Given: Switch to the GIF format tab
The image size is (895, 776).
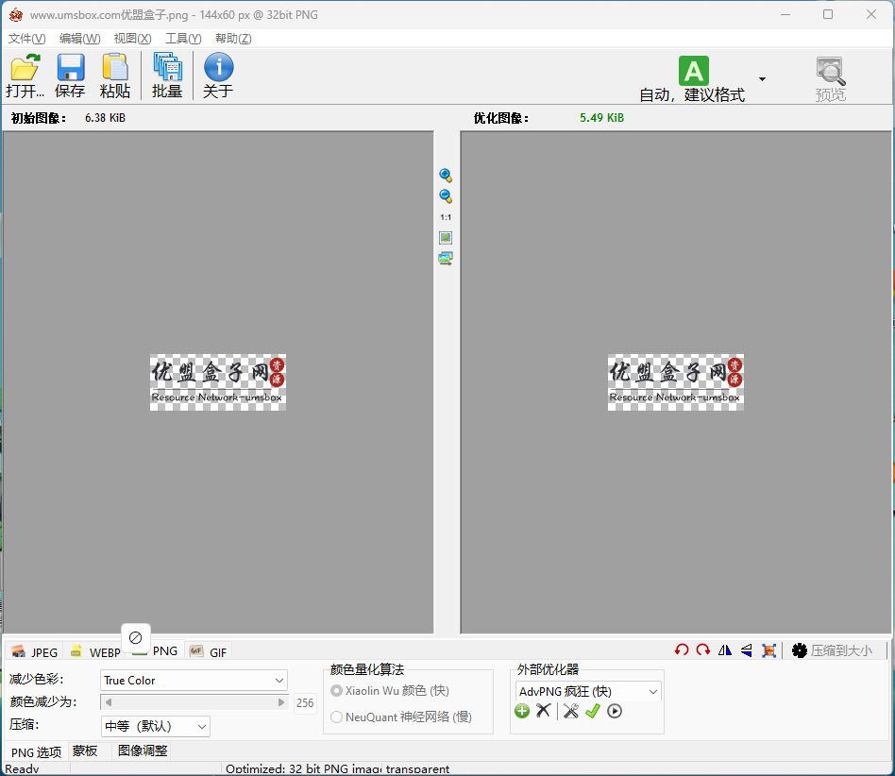Looking at the screenshot, I should [x=209, y=651].
